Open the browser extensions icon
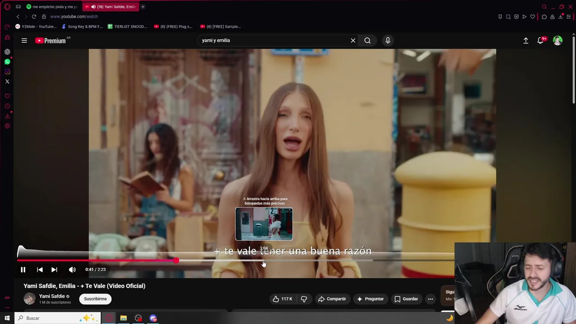576x324 pixels. 544,17
